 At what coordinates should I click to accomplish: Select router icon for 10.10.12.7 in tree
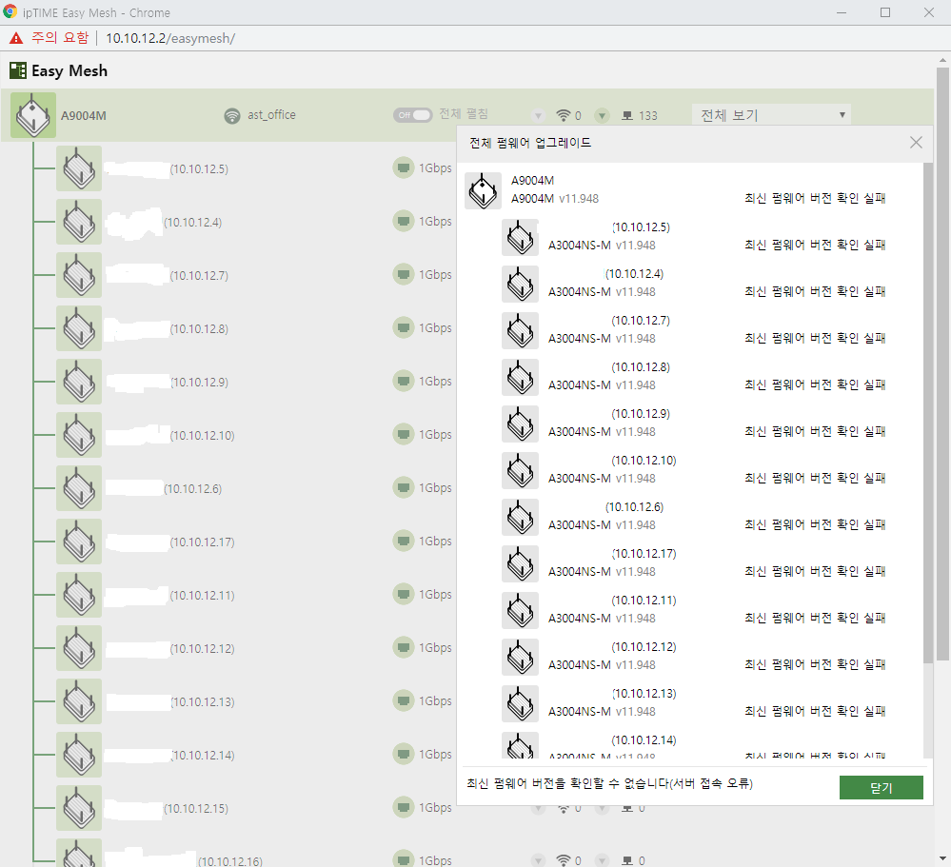tap(79, 275)
